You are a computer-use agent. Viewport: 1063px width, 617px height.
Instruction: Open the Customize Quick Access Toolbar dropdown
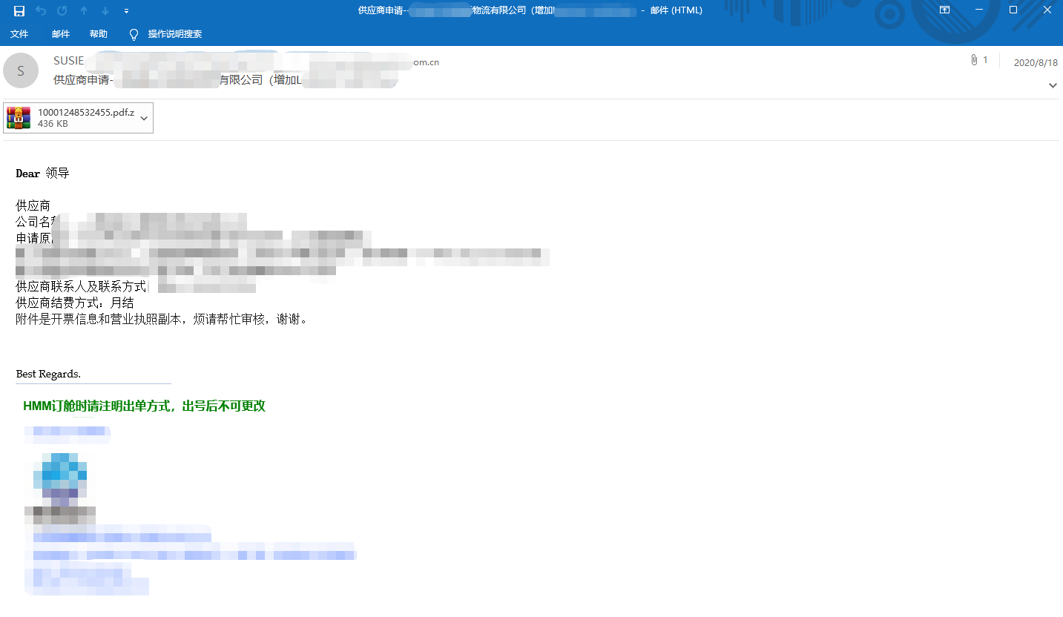(x=126, y=11)
